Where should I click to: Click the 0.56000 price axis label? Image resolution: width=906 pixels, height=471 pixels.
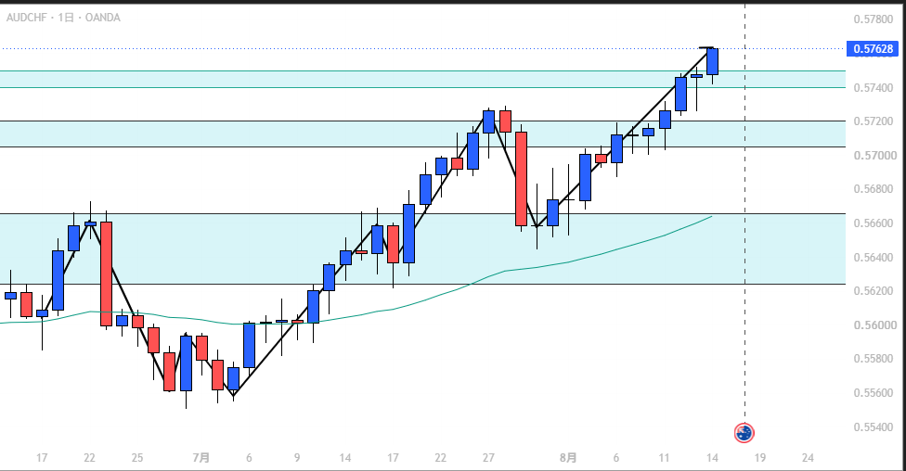point(874,325)
